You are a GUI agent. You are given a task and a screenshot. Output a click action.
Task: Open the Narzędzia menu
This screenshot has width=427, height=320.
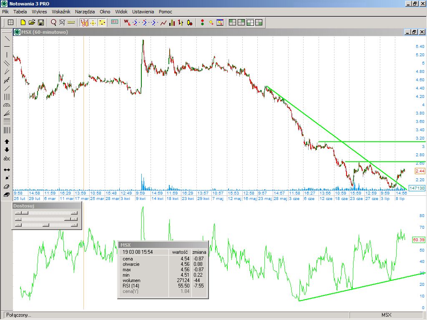coord(85,12)
